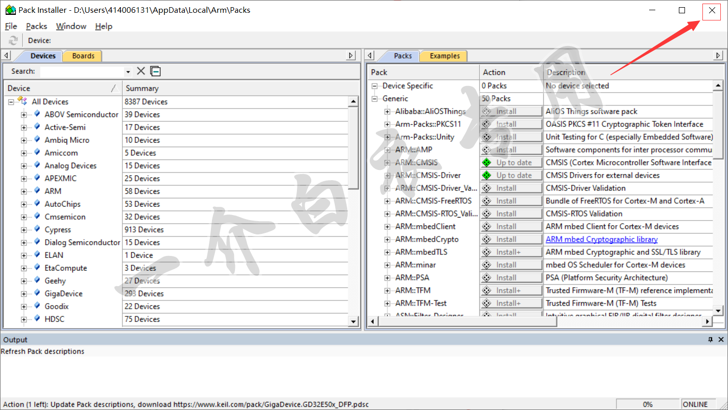Open the File menu
Image resolution: width=728 pixels, height=410 pixels.
pos(11,26)
